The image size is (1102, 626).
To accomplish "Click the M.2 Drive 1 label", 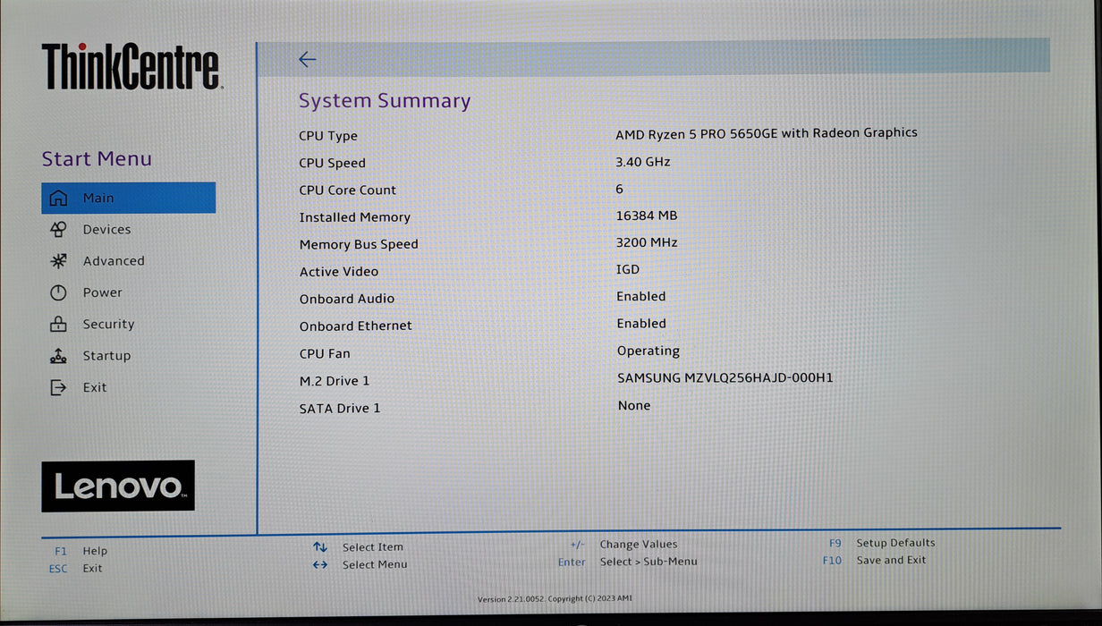I will point(335,381).
